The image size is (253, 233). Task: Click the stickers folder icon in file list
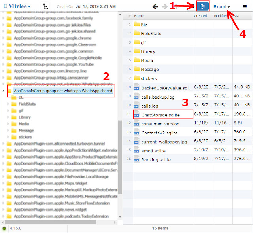(137, 78)
